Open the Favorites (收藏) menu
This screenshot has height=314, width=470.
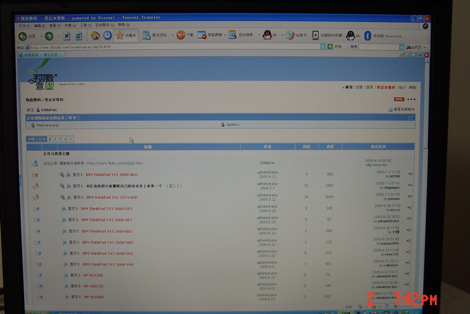pyautogui.click(x=70, y=25)
